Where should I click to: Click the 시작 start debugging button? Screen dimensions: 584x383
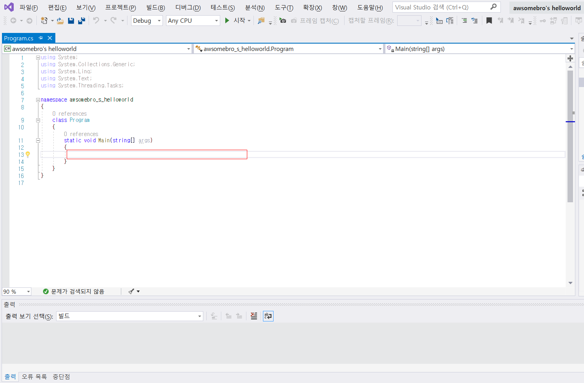235,20
